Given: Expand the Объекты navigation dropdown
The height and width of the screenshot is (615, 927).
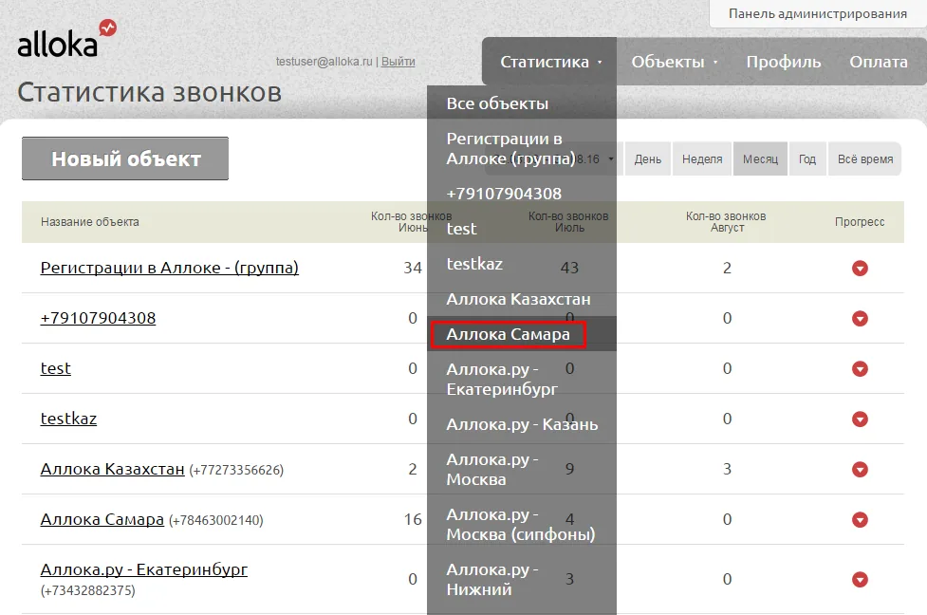Looking at the screenshot, I should click(674, 62).
